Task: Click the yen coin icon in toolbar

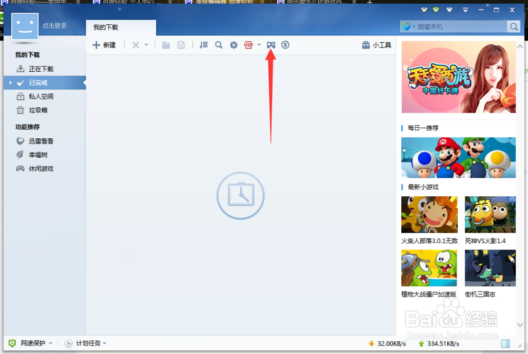Action: (x=285, y=45)
